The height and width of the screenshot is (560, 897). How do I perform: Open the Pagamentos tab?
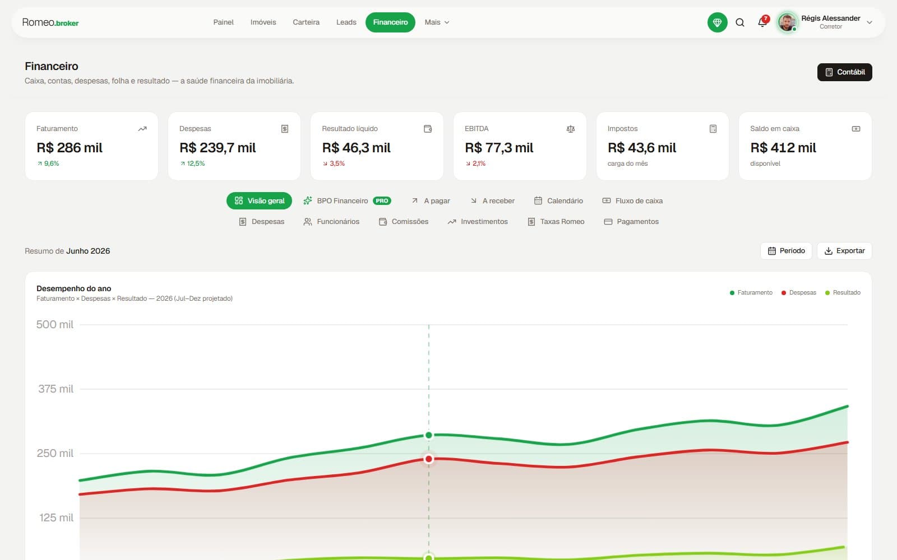click(x=631, y=222)
